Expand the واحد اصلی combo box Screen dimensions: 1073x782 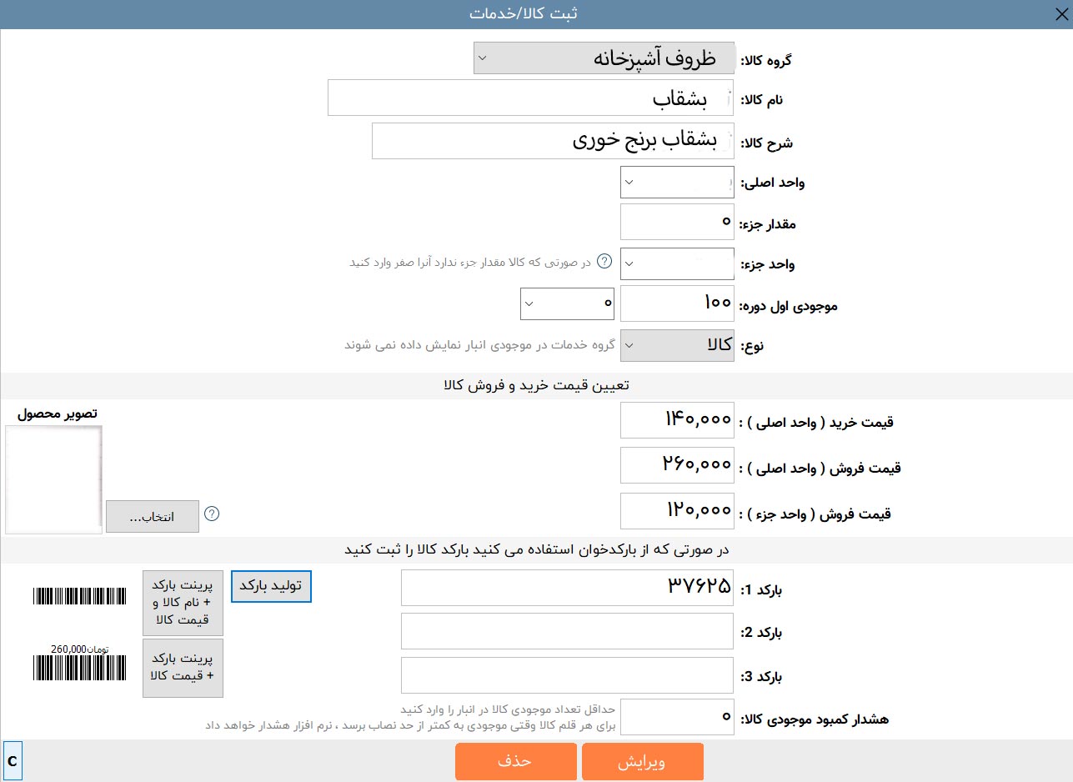click(x=677, y=182)
